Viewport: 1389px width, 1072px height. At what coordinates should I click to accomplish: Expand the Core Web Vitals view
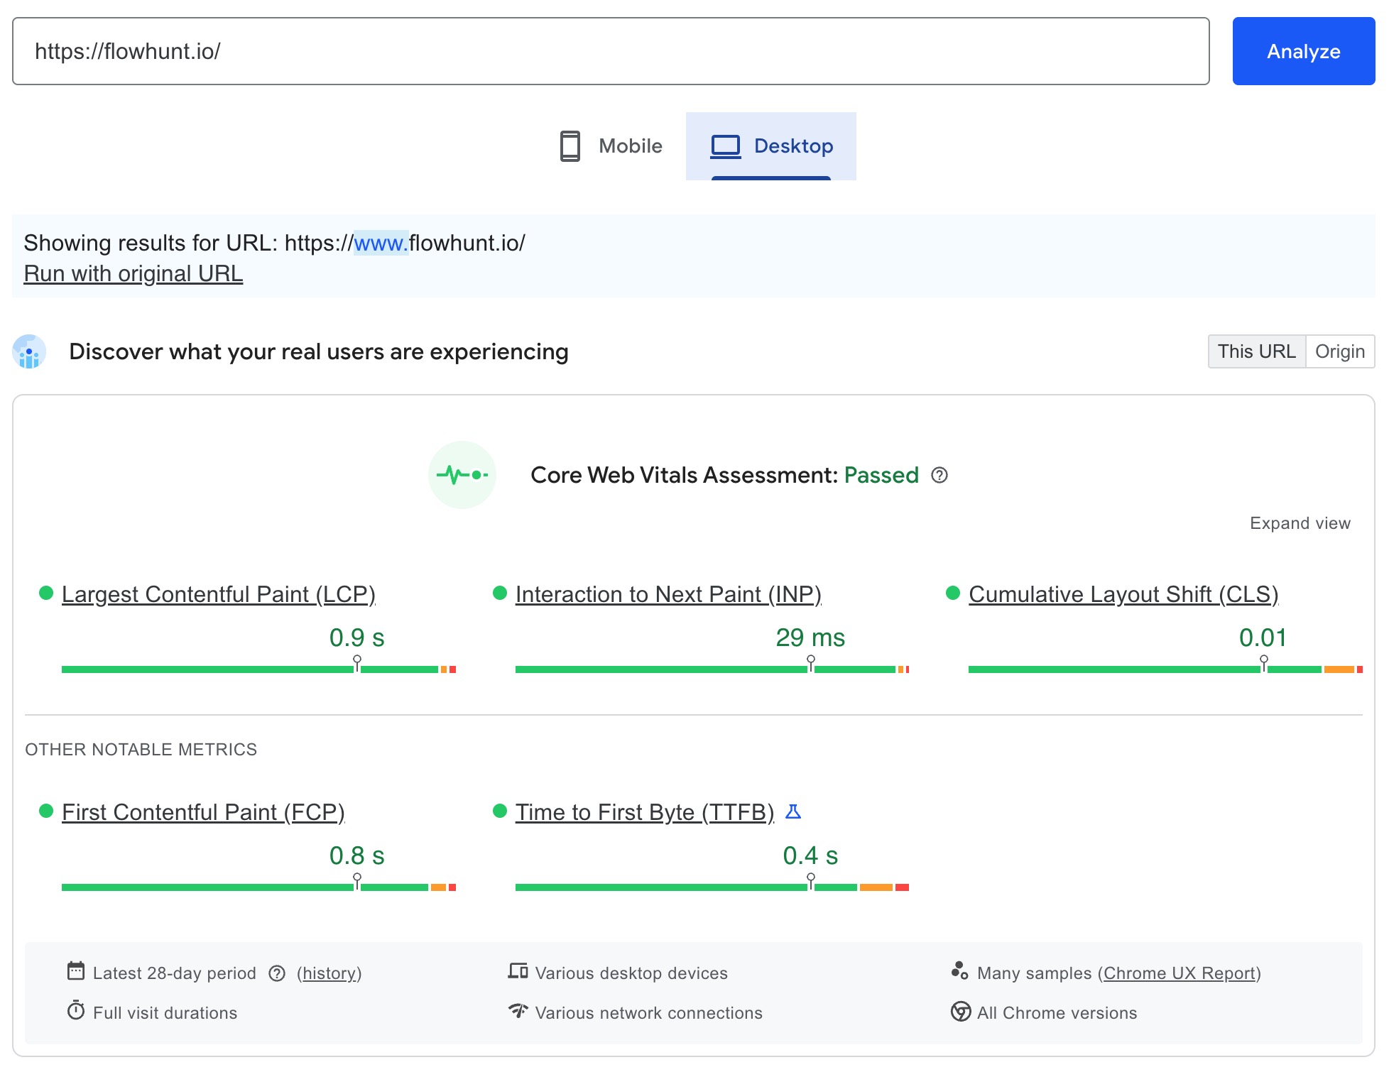[1300, 523]
